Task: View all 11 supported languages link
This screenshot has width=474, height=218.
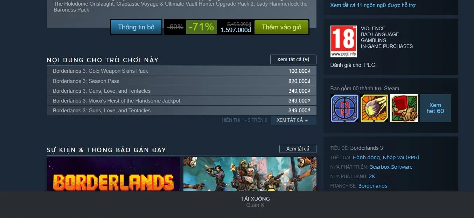Action: pyautogui.click(x=373, y=5)
